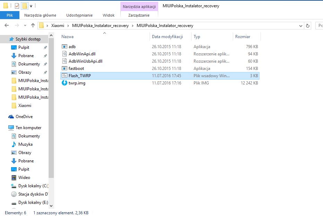Viewport: 323px width, 216px height.
Task: Open OneDrive in the navigation pane
Action: [x=24, y=117]
